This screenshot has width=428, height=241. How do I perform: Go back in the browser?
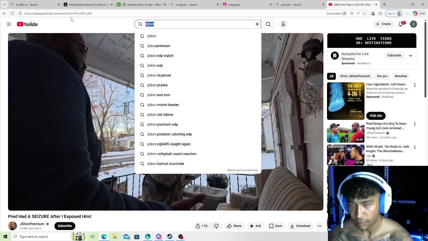point(4,13)
